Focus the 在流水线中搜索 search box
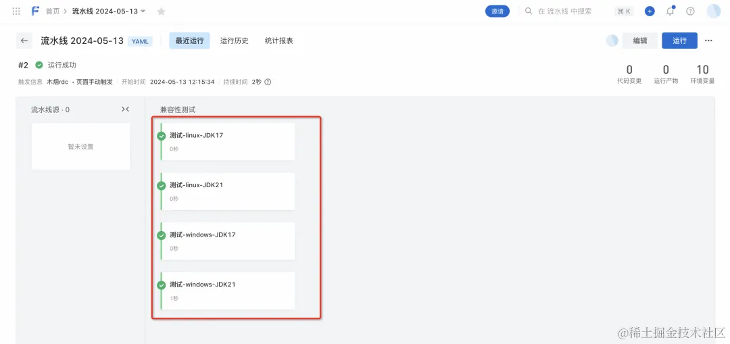 (564, 11)
